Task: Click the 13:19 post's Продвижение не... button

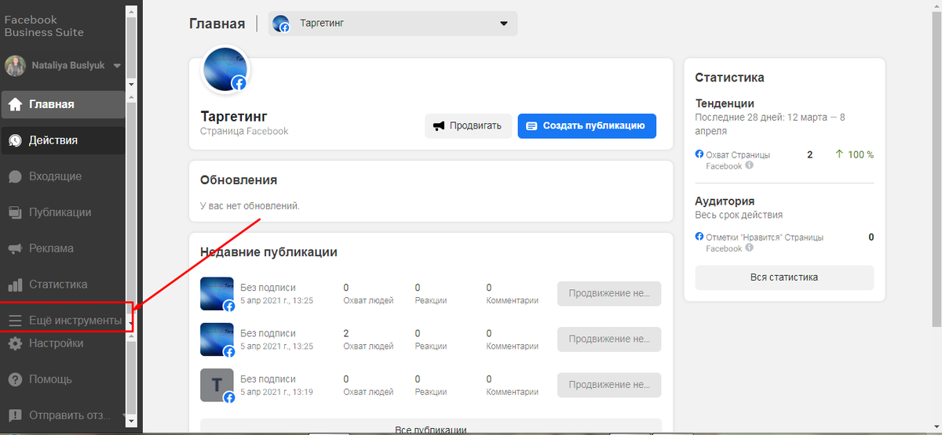Action: 609,384
